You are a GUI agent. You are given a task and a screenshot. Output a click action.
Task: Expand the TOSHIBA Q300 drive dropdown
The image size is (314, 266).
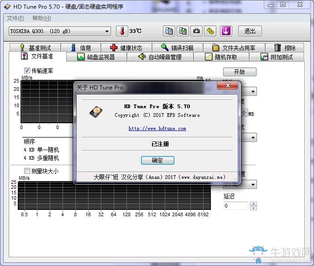(107, 31)
